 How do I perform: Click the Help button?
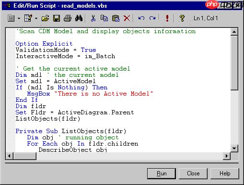pos(225,173)
